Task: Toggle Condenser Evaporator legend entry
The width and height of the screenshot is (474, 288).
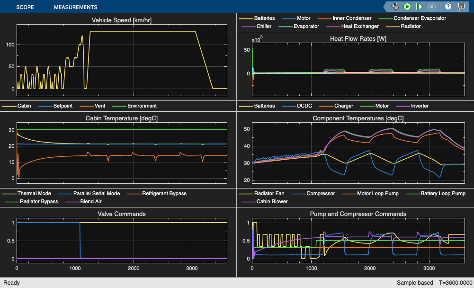Action: pyautogui.click(x=412, y=18)
